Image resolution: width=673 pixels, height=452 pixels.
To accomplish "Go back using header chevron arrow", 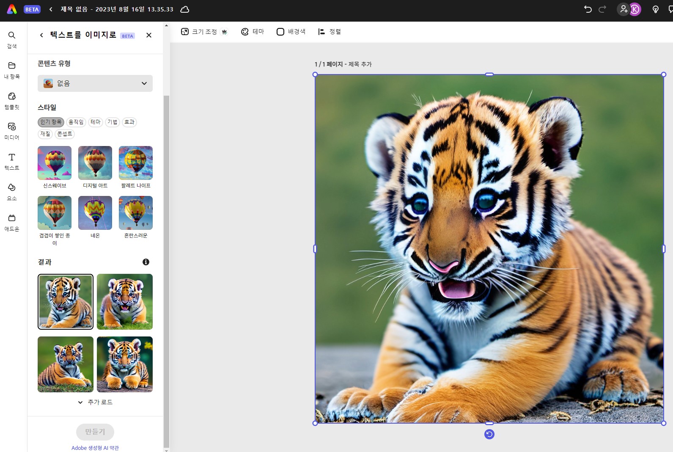I will click(x=51, y=9).
